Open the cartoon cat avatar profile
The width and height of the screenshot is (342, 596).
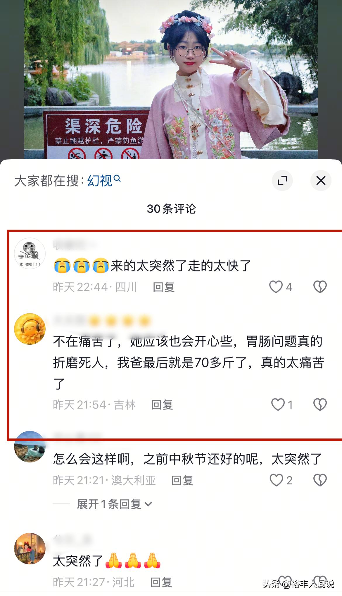click(30, 253)
